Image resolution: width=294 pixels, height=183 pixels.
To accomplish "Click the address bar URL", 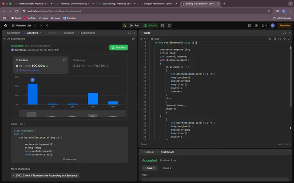I will (x=54, y=11).
